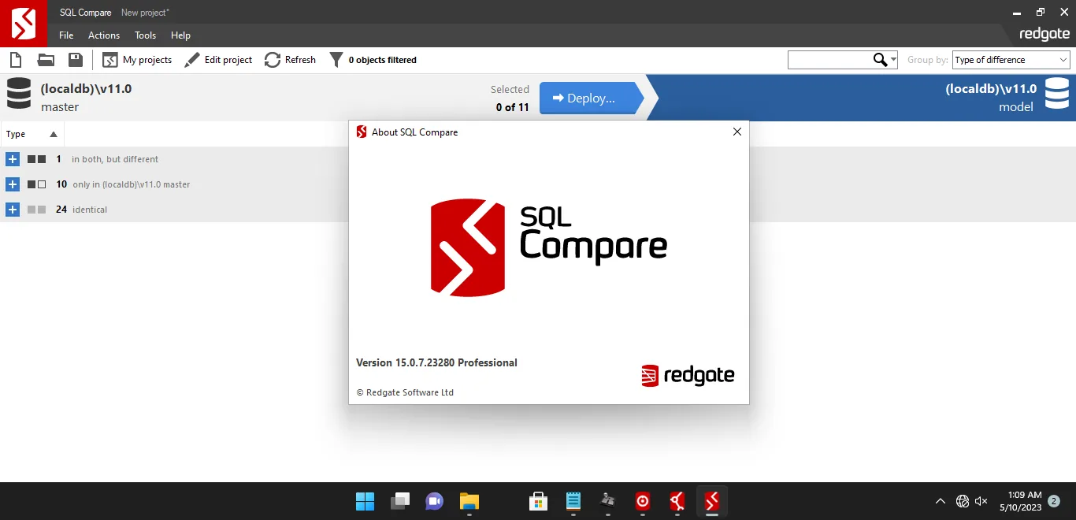Image resolution: width=1076 pixels, height=520 pixels.
Task: Expand the 'only in (localdb)\v11.0 master' group
Action: [x=13, y=184]
